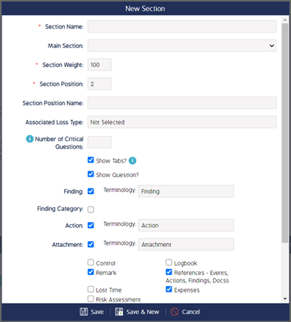Focus the Number of Critical Questions field

(99, 143)
